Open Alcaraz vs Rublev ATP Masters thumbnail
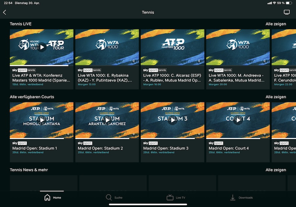 tap(172, 47)
